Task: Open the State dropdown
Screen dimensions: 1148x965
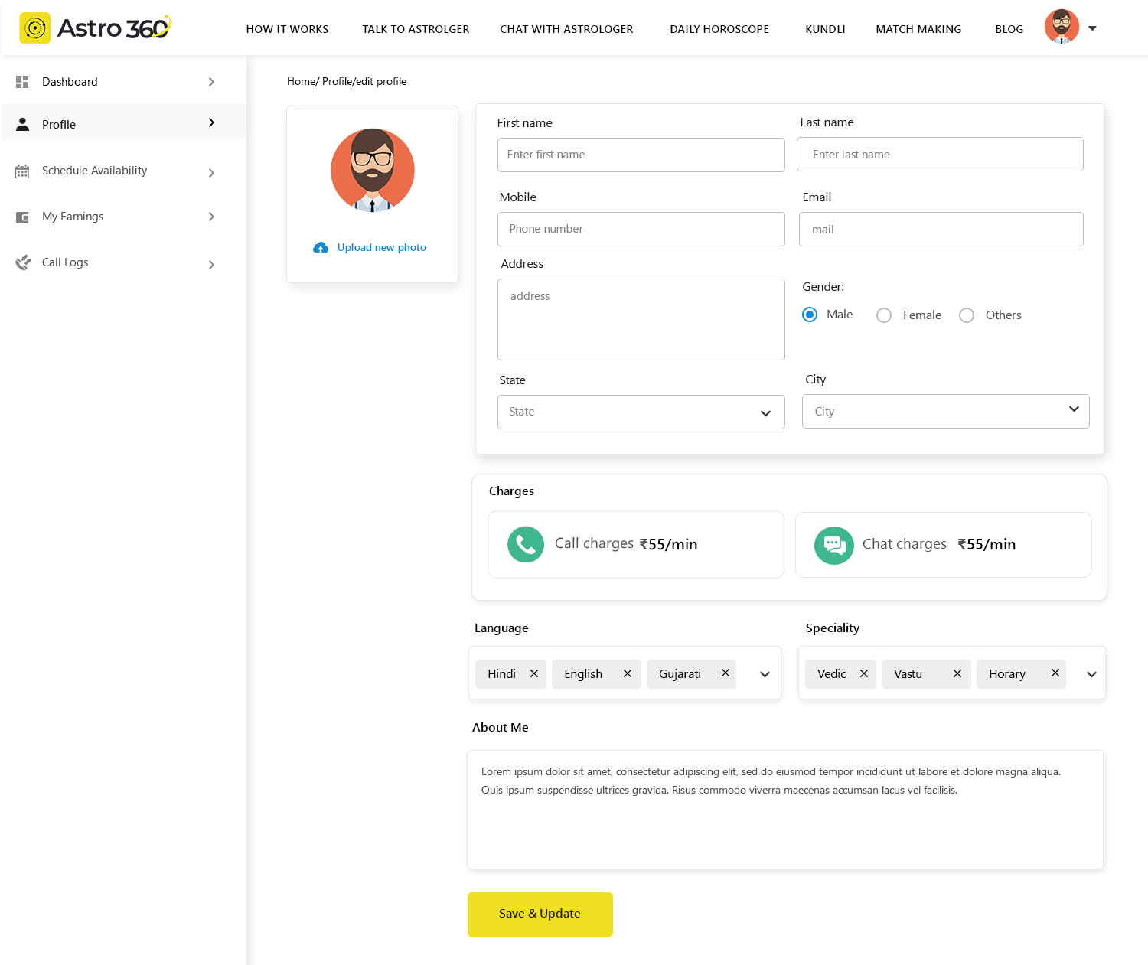Action: click(641, 412)
